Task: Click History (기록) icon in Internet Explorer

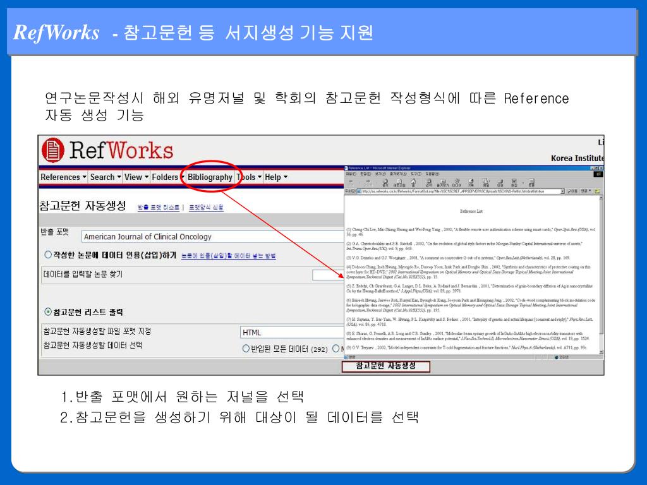Action: tap(471, 183)
